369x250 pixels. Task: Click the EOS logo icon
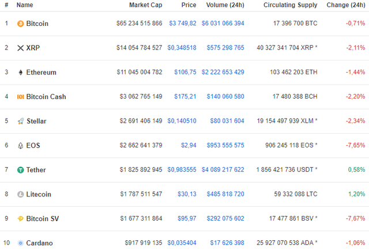click(21, 146)
